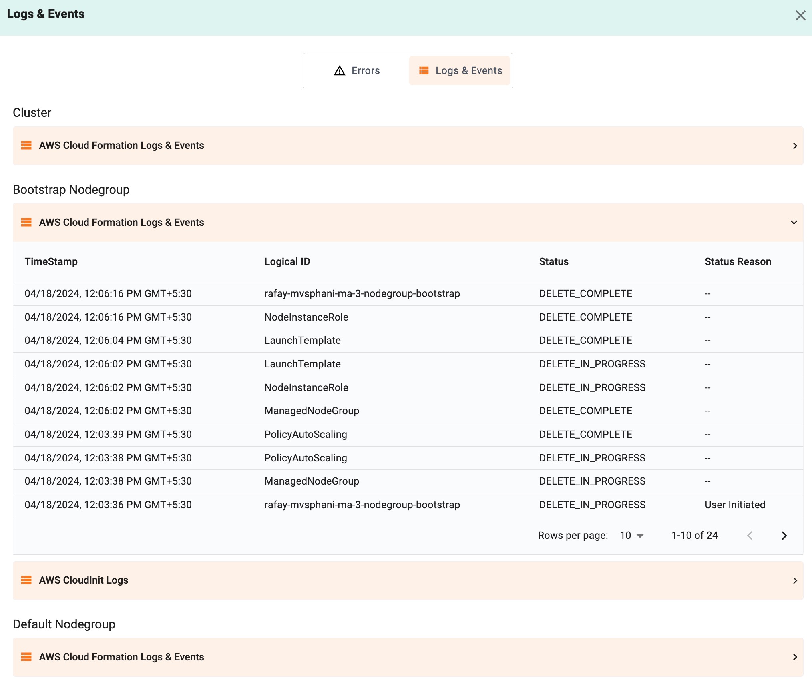This screenshot has width=812, height=686.
Task: Click timestamp 04/18/2024, 12:03:39 PM GMT+5:30
Action: [x=108, y=434]
